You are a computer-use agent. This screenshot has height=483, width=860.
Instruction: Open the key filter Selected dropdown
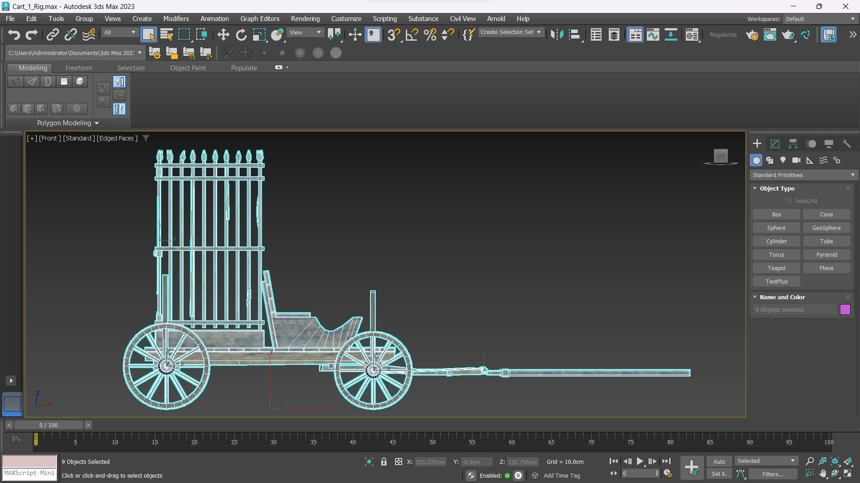point(766,461)
